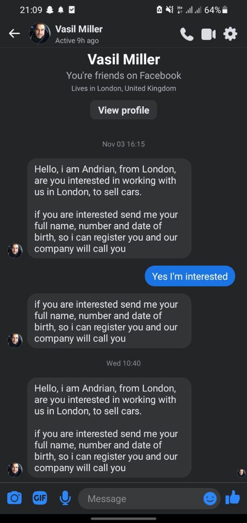Open chat settings via gear icon
Screen dimensions: 247x523
pyautogui.click(x=230, y=34)
